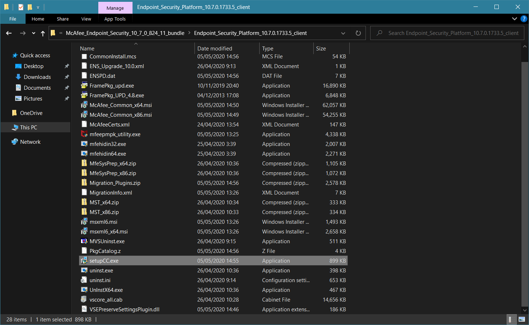Open the File menu
This screenshot has width=529, height=325.
tap(13, 19)
